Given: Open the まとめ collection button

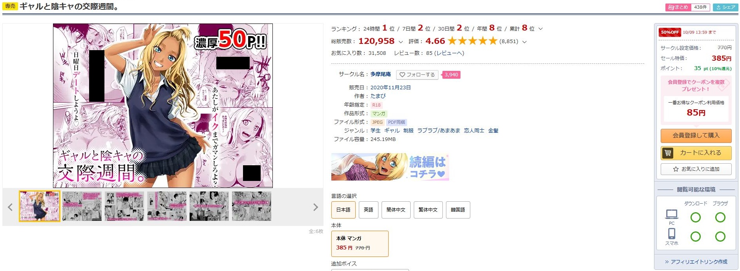Looking at the screenshot, I should pyautogui.click(x=687, y=7).
